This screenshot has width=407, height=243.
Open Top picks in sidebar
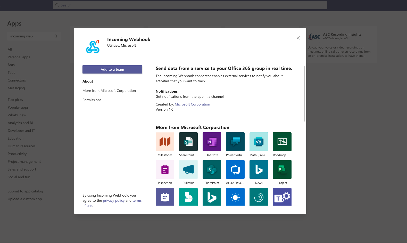(15, 100)
